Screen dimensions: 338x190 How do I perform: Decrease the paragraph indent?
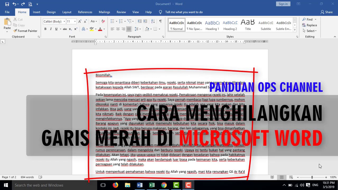point(139,21)
